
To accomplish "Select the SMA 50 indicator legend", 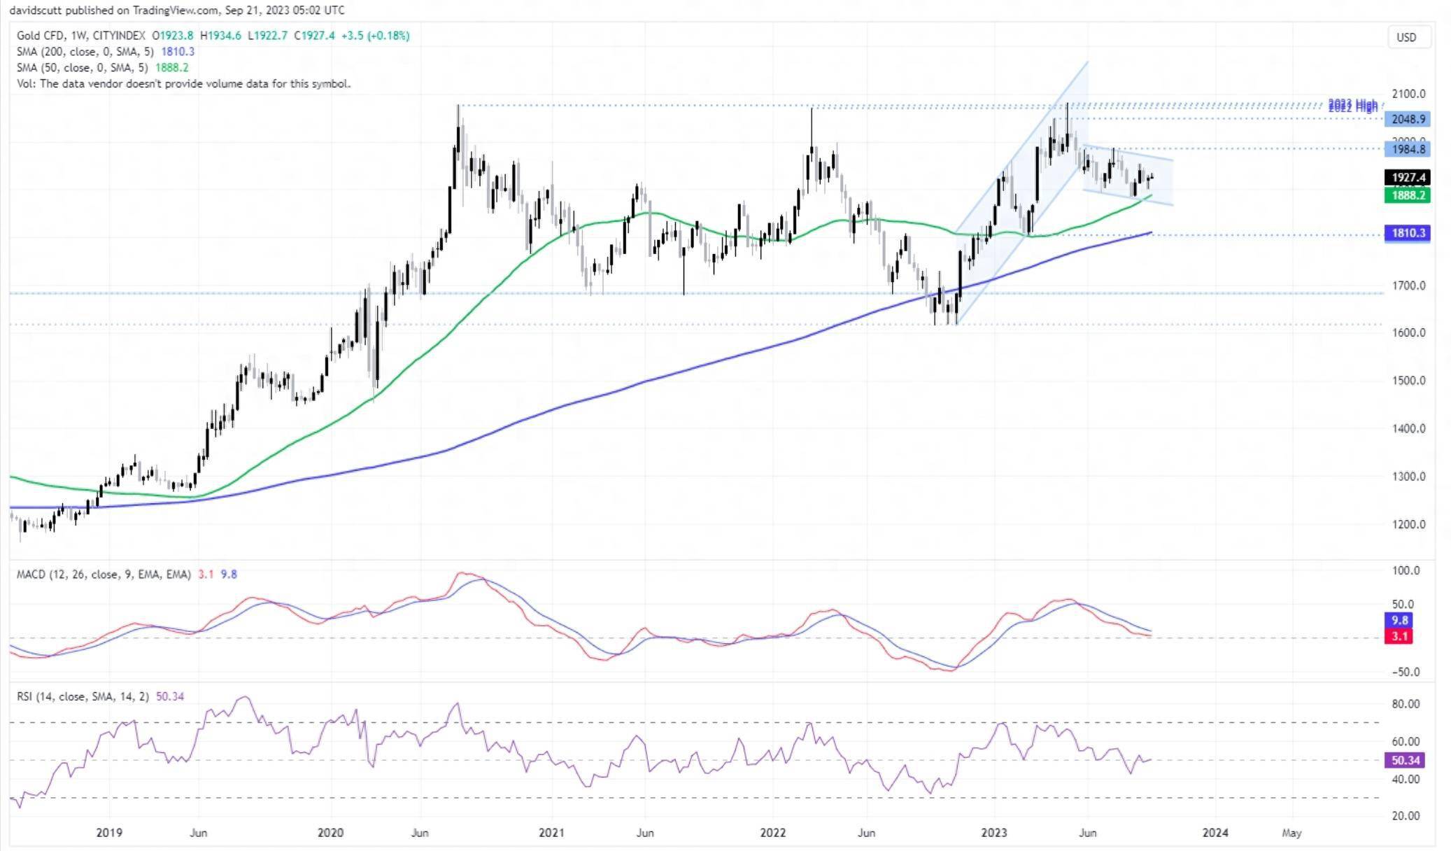I will 81,67.
